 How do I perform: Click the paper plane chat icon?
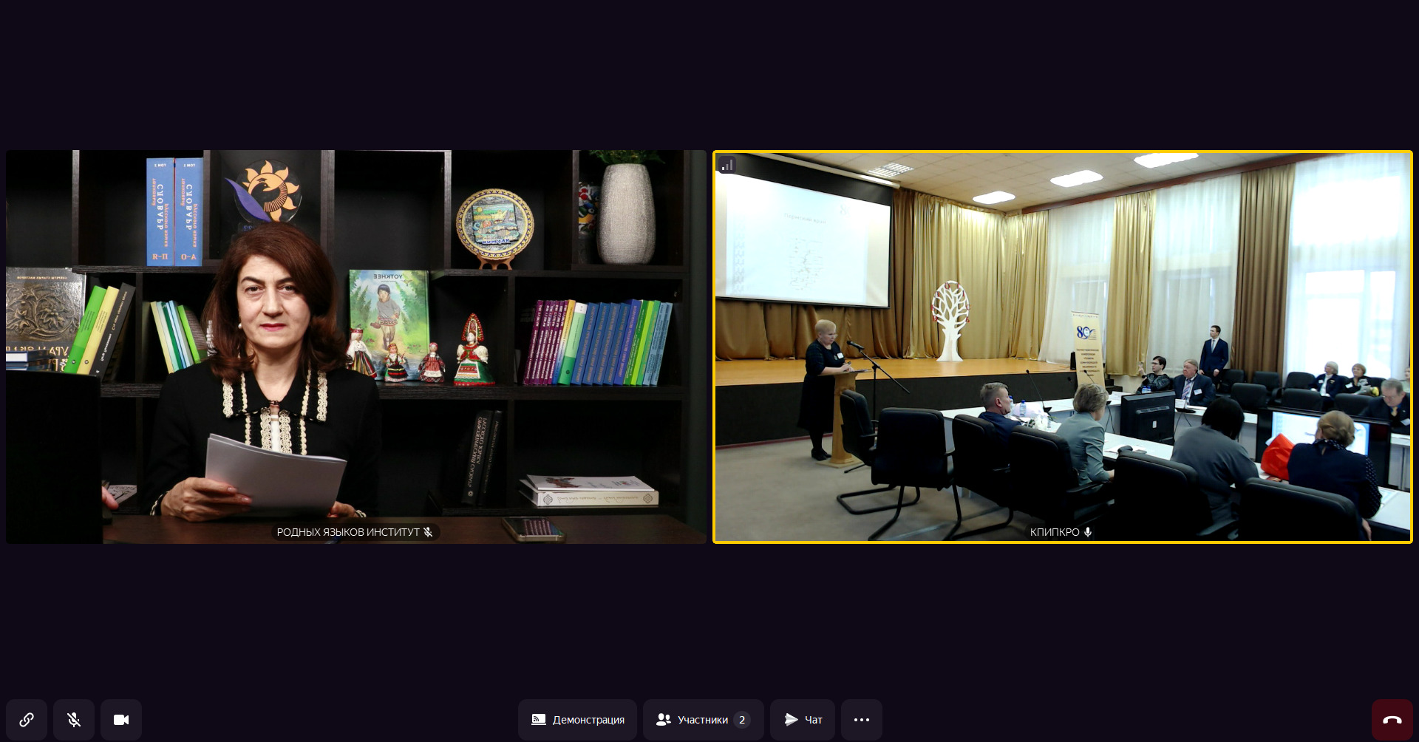click(x=791, y=720)
